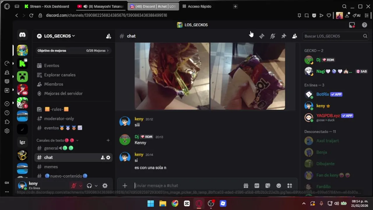Viewport: 373px width, 210px height.
Task: Open the Minecraft creeper server icon
Action: click(x=22, y=76)
